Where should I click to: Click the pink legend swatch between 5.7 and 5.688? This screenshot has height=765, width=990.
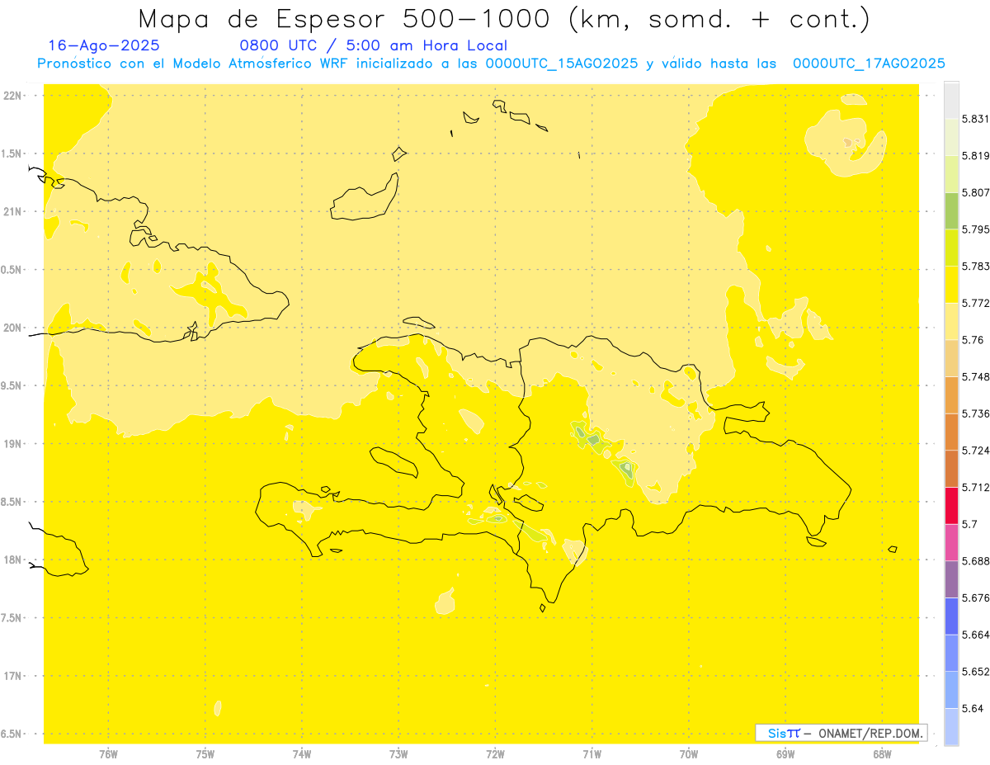tap(951, 542)
